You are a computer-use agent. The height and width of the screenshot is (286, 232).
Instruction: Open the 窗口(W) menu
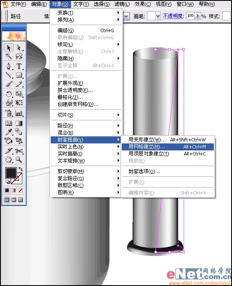185,4
